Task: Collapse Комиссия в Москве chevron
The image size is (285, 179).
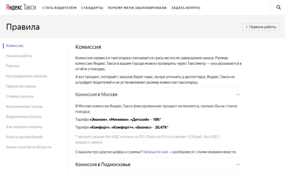Action: pos(238,94)
